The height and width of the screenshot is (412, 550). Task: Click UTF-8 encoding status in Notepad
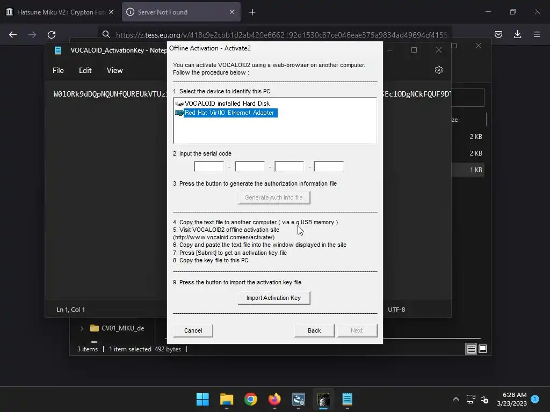coord(396,310)
